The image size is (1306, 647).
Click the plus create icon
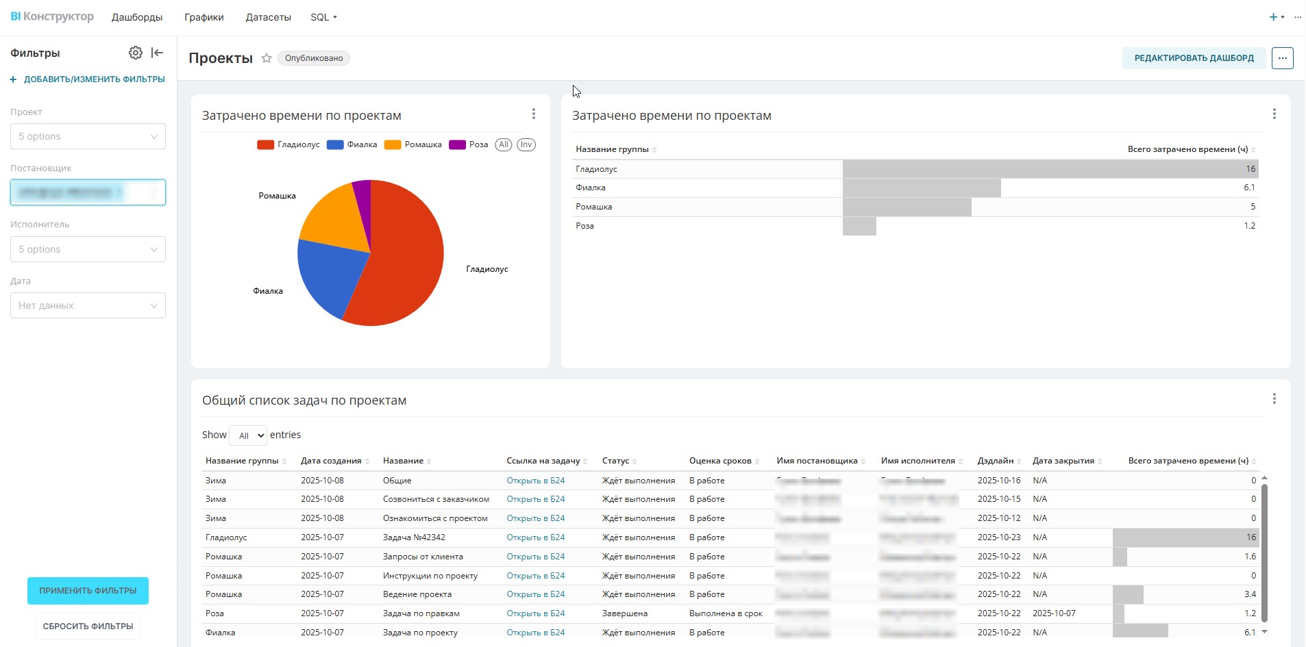click(x=1274, y=17)
